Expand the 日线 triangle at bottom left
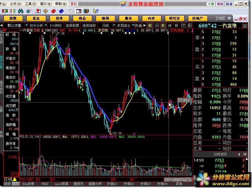 (15, 179)
